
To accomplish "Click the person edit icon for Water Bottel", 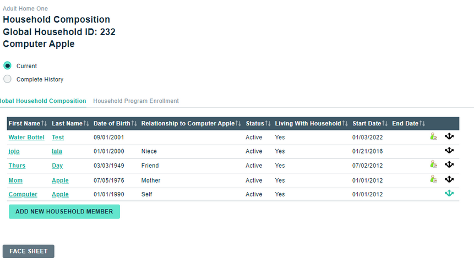I will tap(434, 136).
